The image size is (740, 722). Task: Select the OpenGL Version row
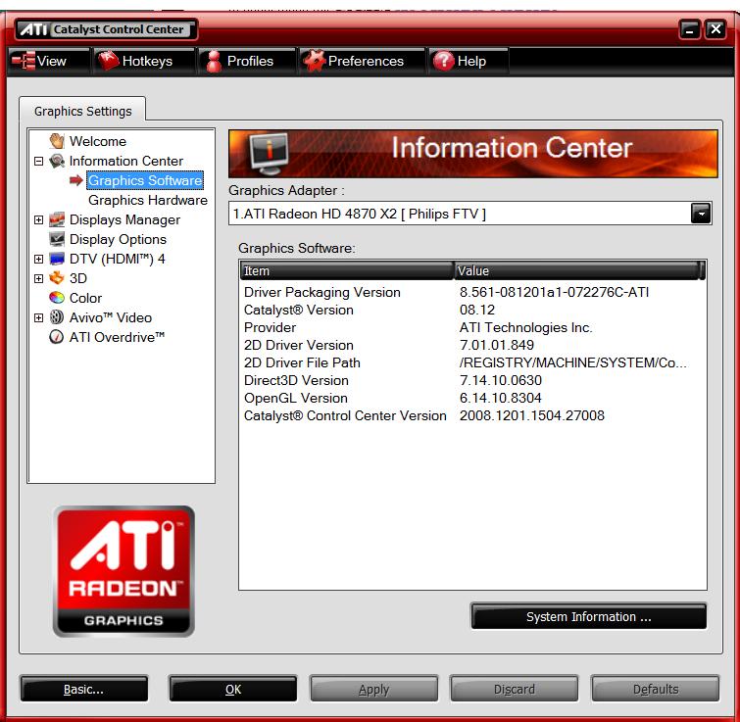click(472, 398)
